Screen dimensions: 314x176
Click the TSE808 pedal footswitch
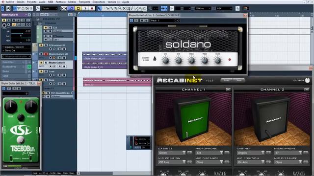(20, 140)
